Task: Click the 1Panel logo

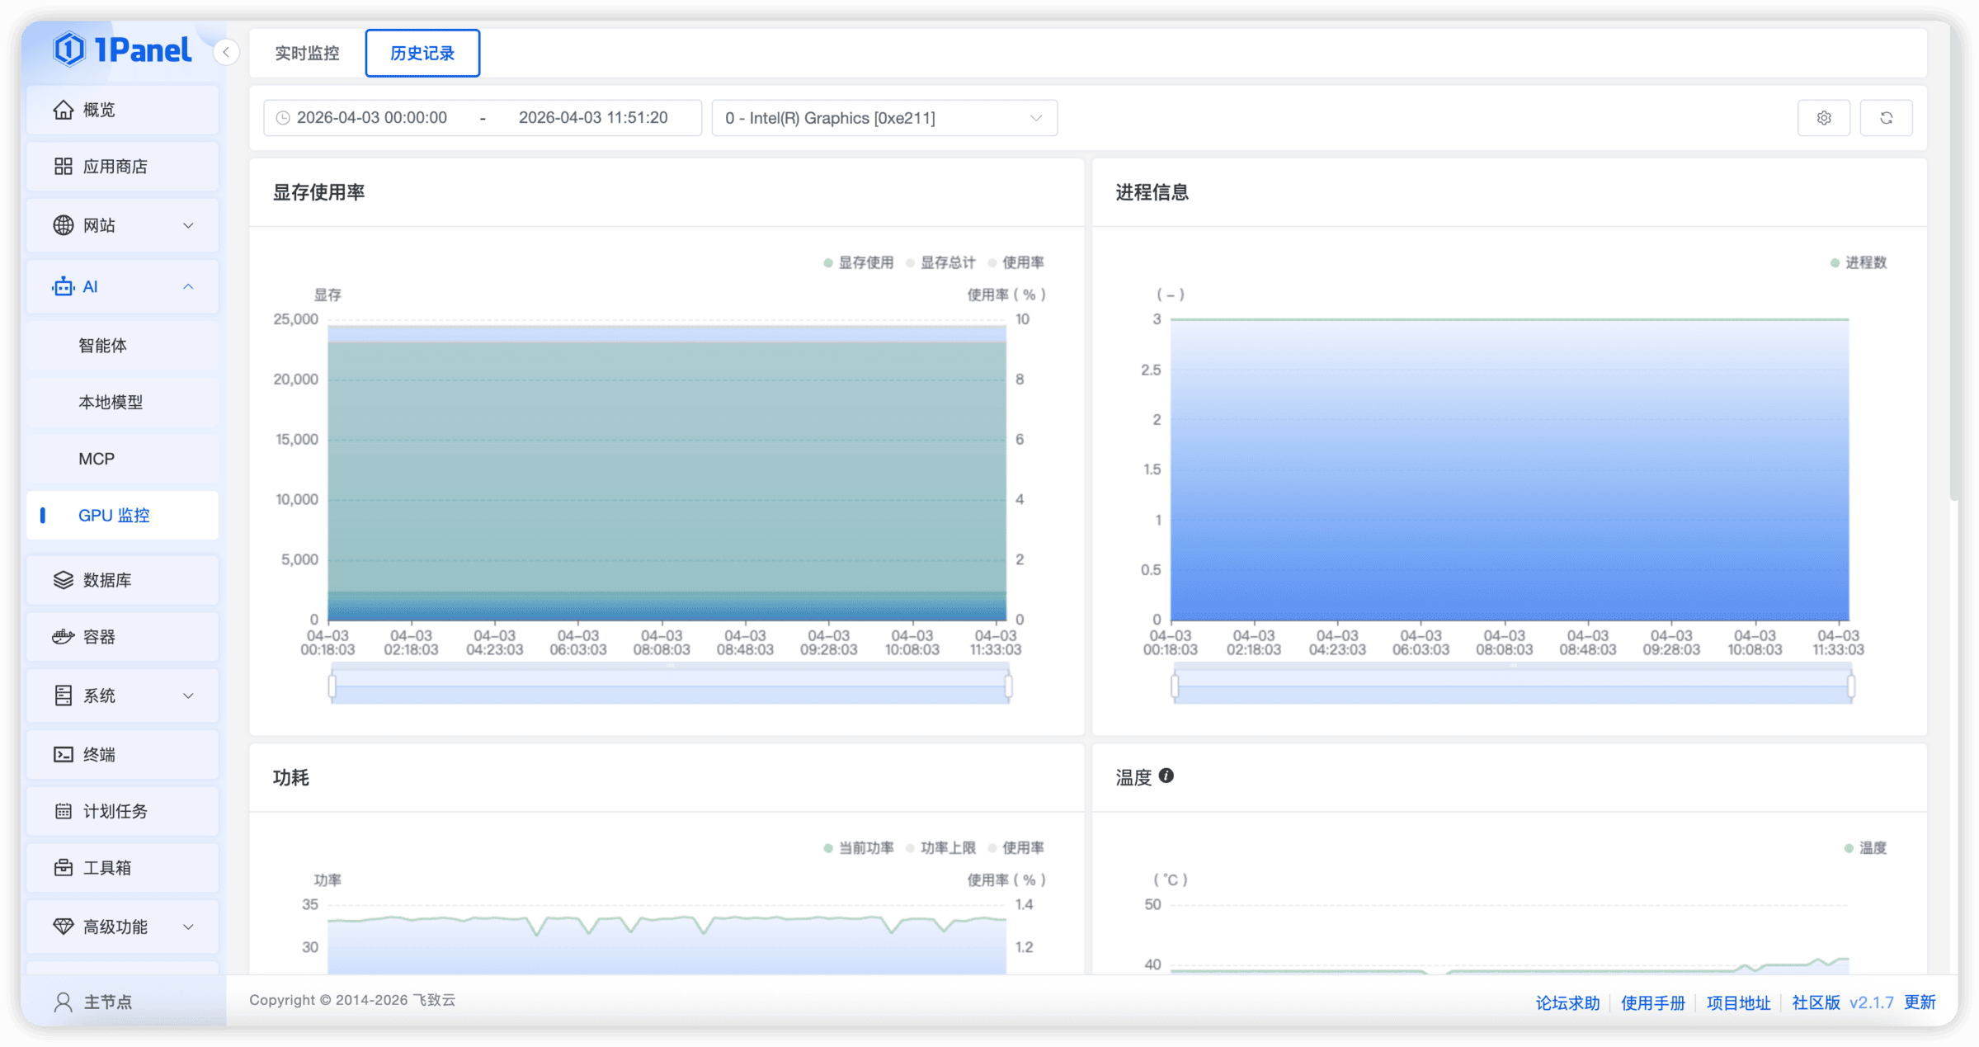Action: tap(122, 50)
